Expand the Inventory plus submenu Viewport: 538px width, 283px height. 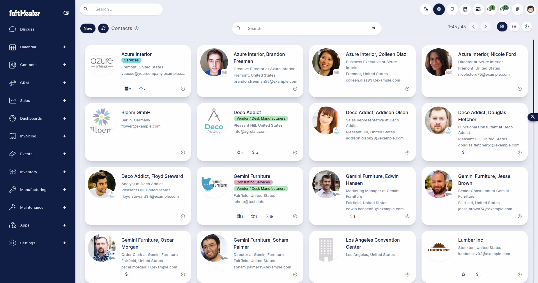(65, 172)
